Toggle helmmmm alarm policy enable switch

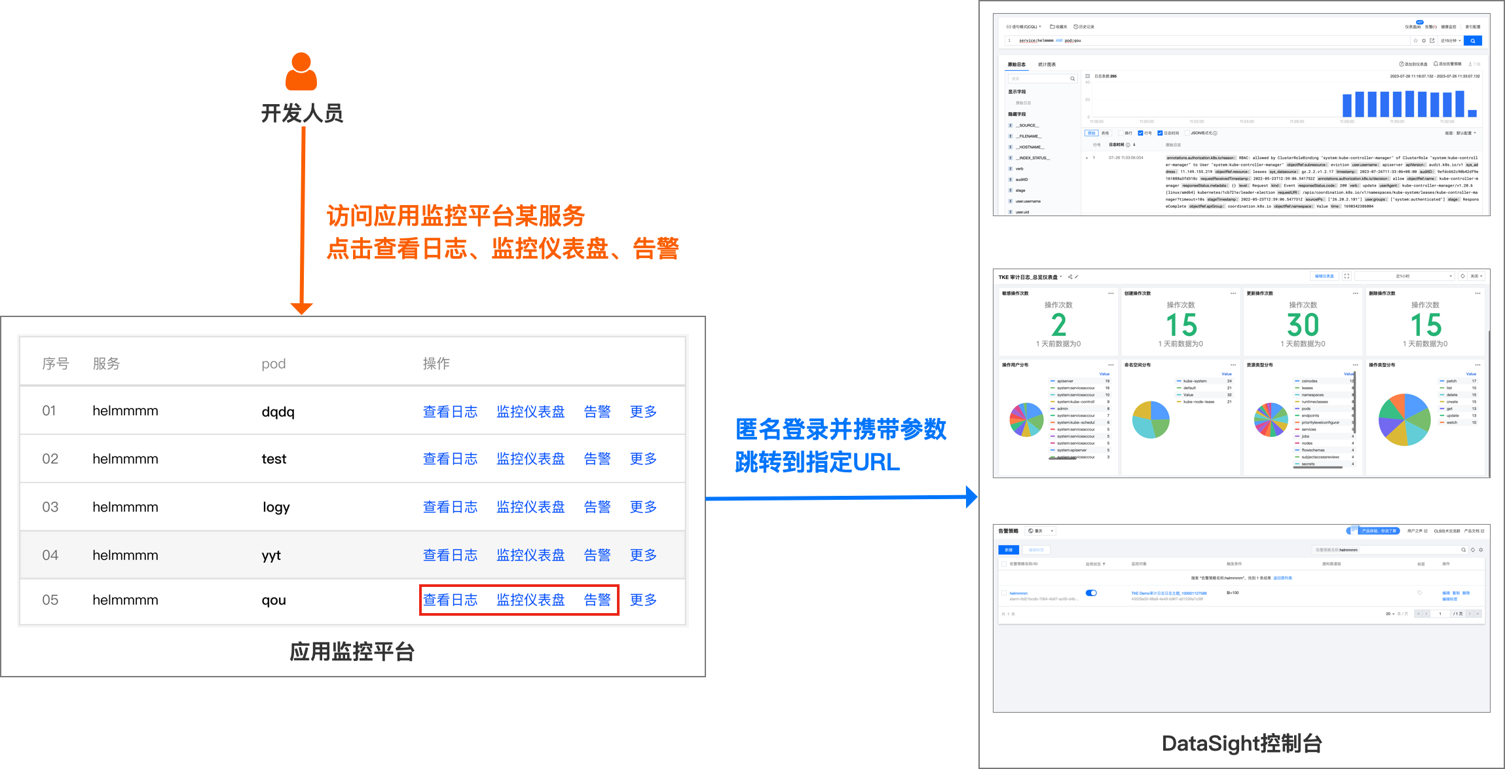point(1091,593)
